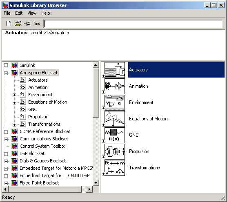Expand the DSP Blockset node
Image resolution: width=227 pixels, height=202 pixels.
(x=6, y=154)
